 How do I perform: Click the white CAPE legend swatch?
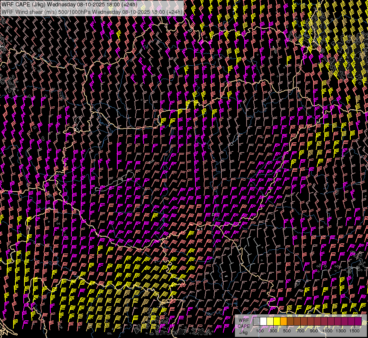(x=263, y=321)
